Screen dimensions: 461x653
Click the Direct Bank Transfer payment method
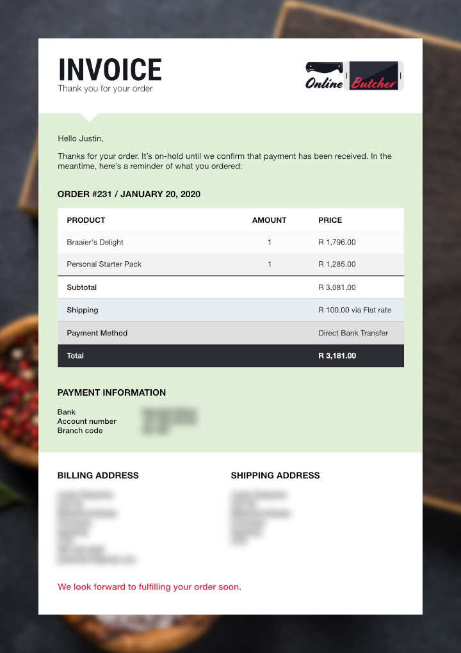coord(353,333)
